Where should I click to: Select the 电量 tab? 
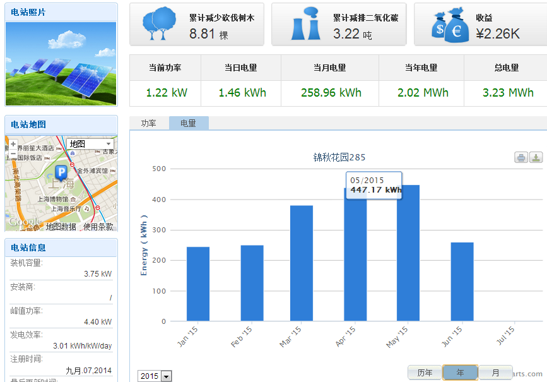pyautogui.click(x=188, y=124)
